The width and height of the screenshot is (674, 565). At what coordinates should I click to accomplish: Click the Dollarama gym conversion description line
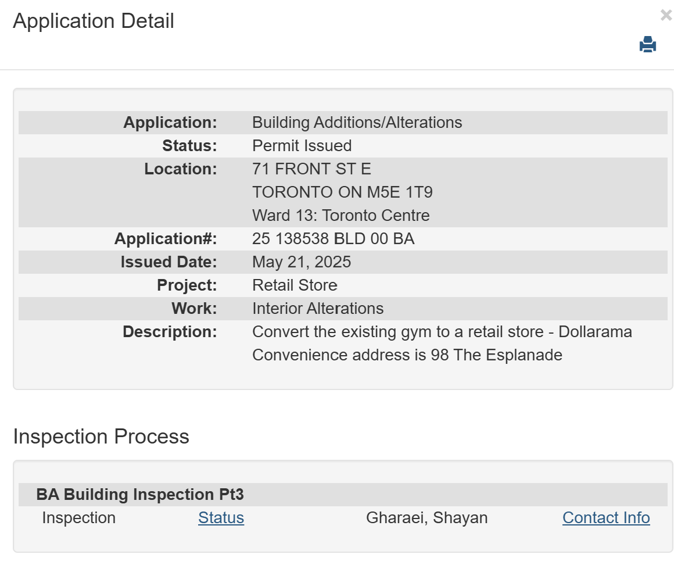442,332
